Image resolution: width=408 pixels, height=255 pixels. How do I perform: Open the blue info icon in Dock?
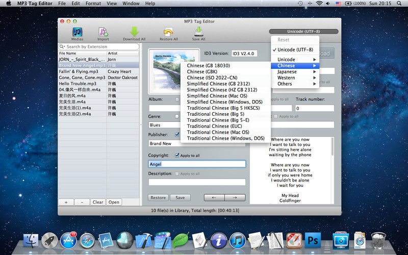click(x=219, y=240)
